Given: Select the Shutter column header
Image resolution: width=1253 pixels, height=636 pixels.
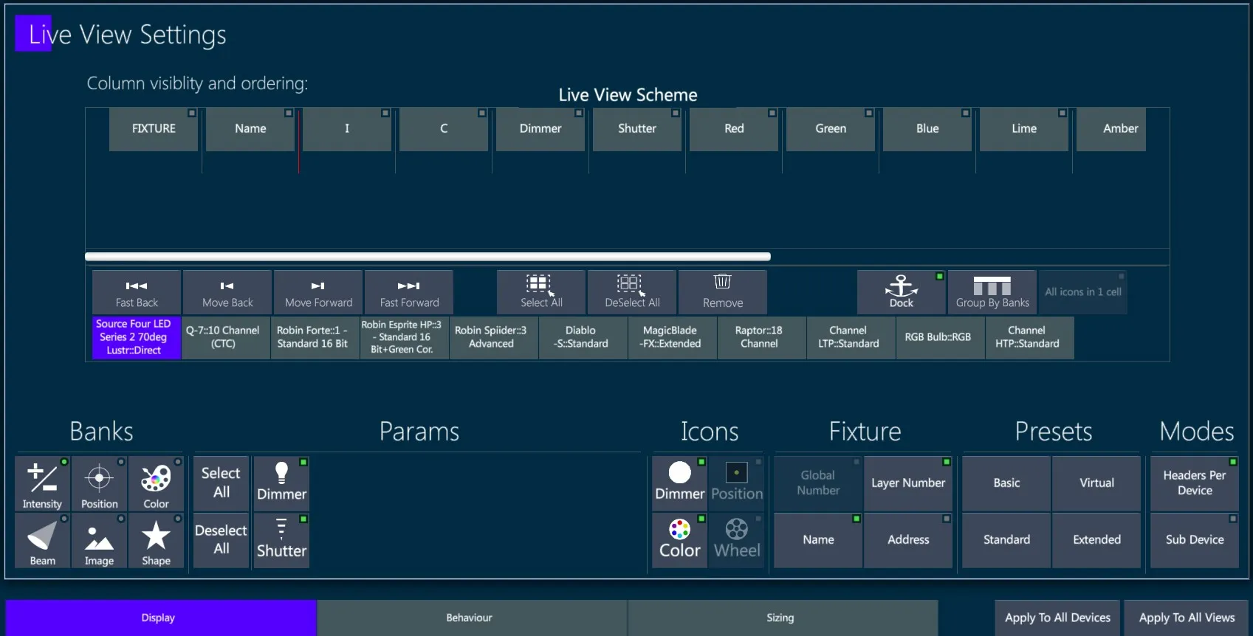Looking at the screenshot, I should click(637, 129).
